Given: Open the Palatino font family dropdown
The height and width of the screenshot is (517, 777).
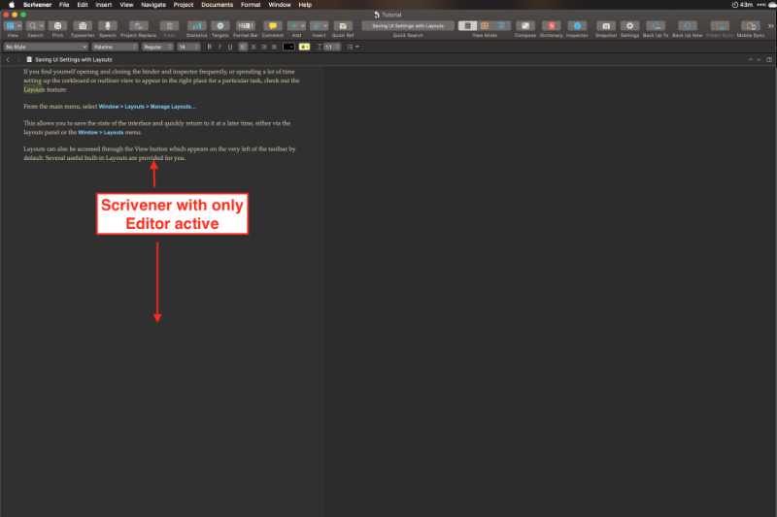Looking at the screenshot, I should point(115,47).
